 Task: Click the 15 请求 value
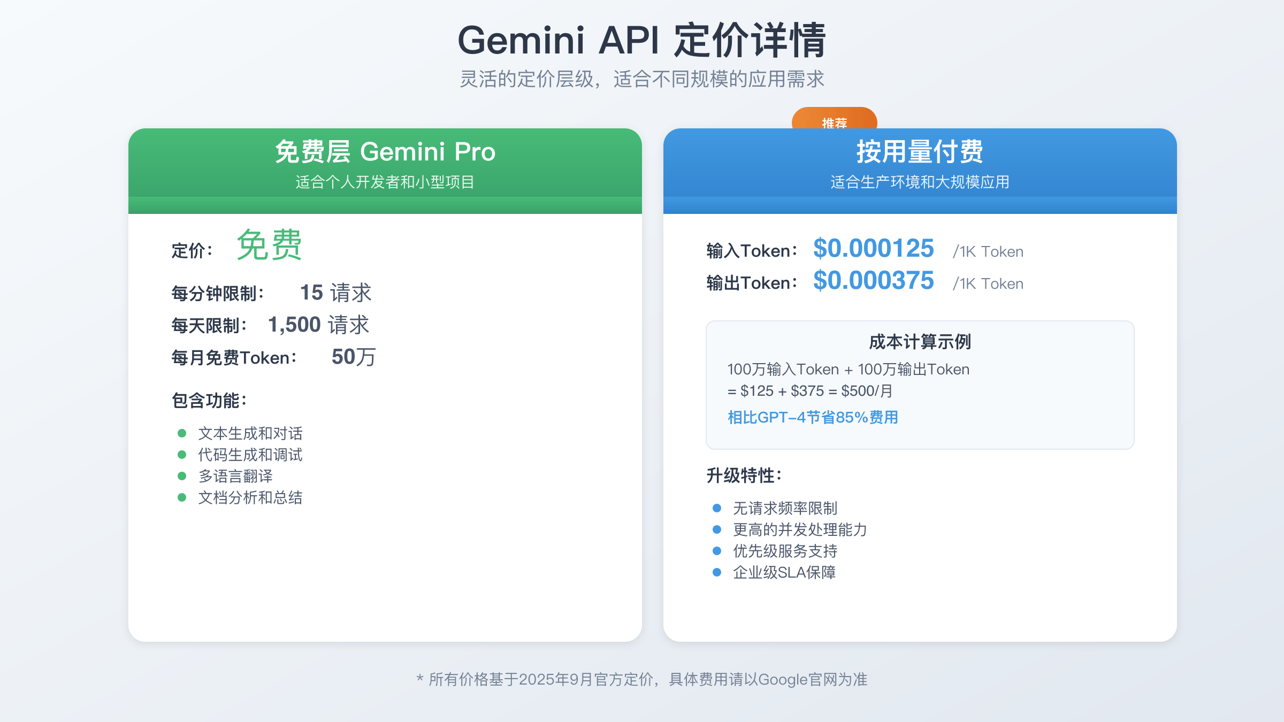coord(335,293)
